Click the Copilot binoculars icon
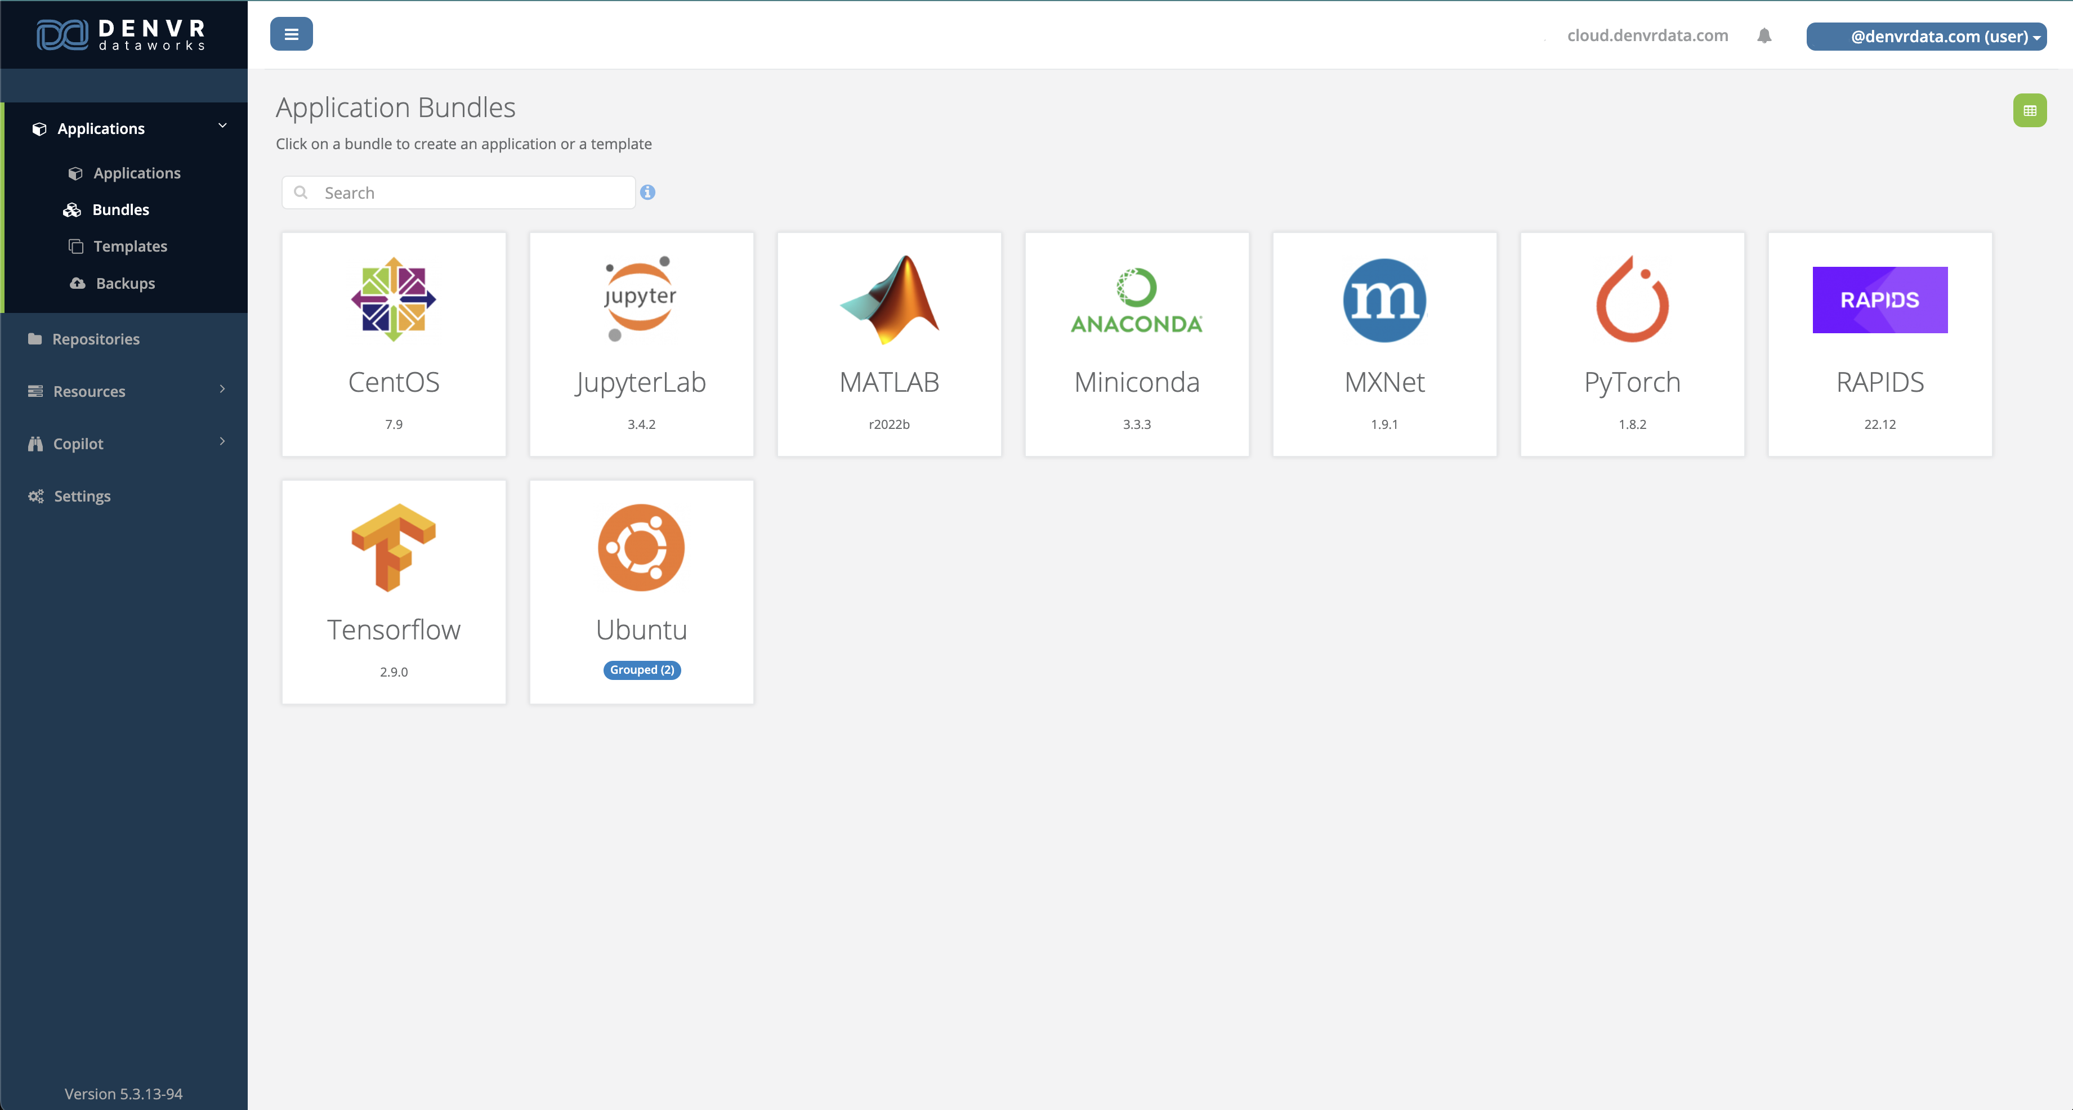This screenshot has height=1110, width=2073. [34, 443]
